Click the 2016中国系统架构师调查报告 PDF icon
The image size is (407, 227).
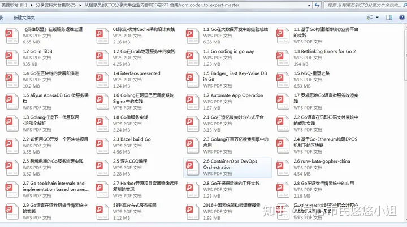coord(193,212)
